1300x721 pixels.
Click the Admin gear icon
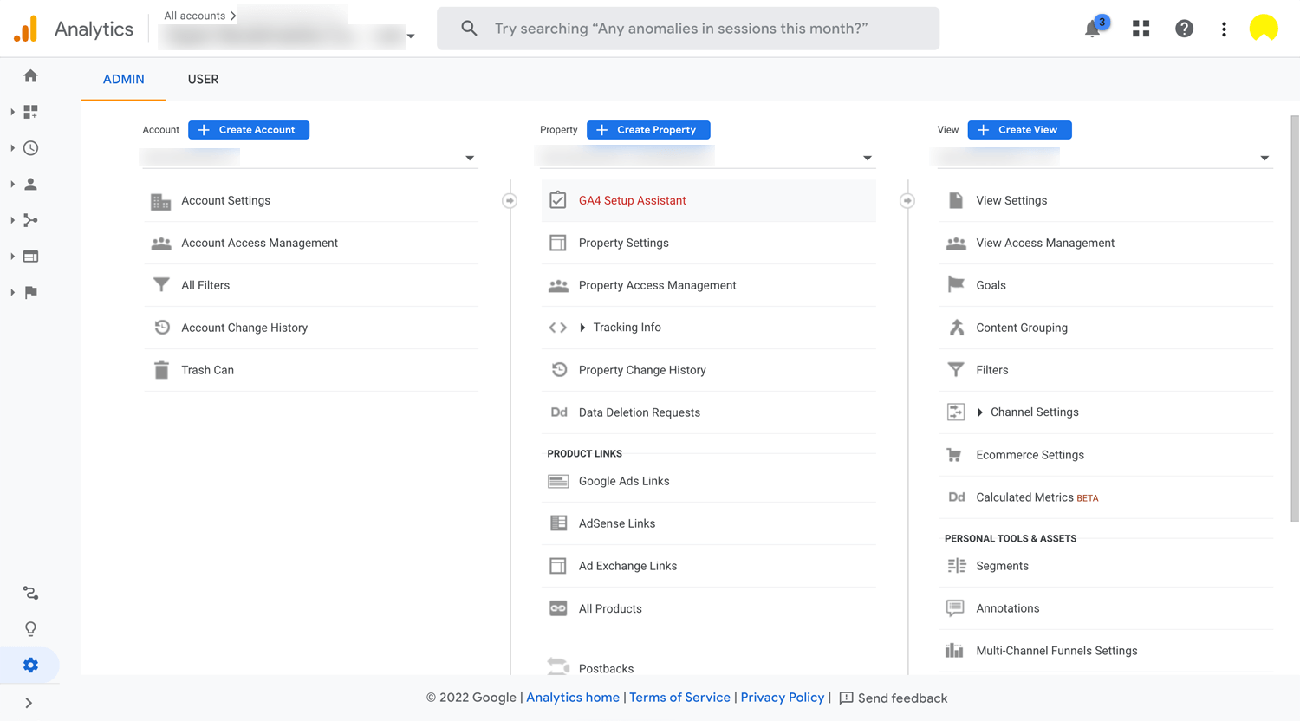(x=30, y=665)
